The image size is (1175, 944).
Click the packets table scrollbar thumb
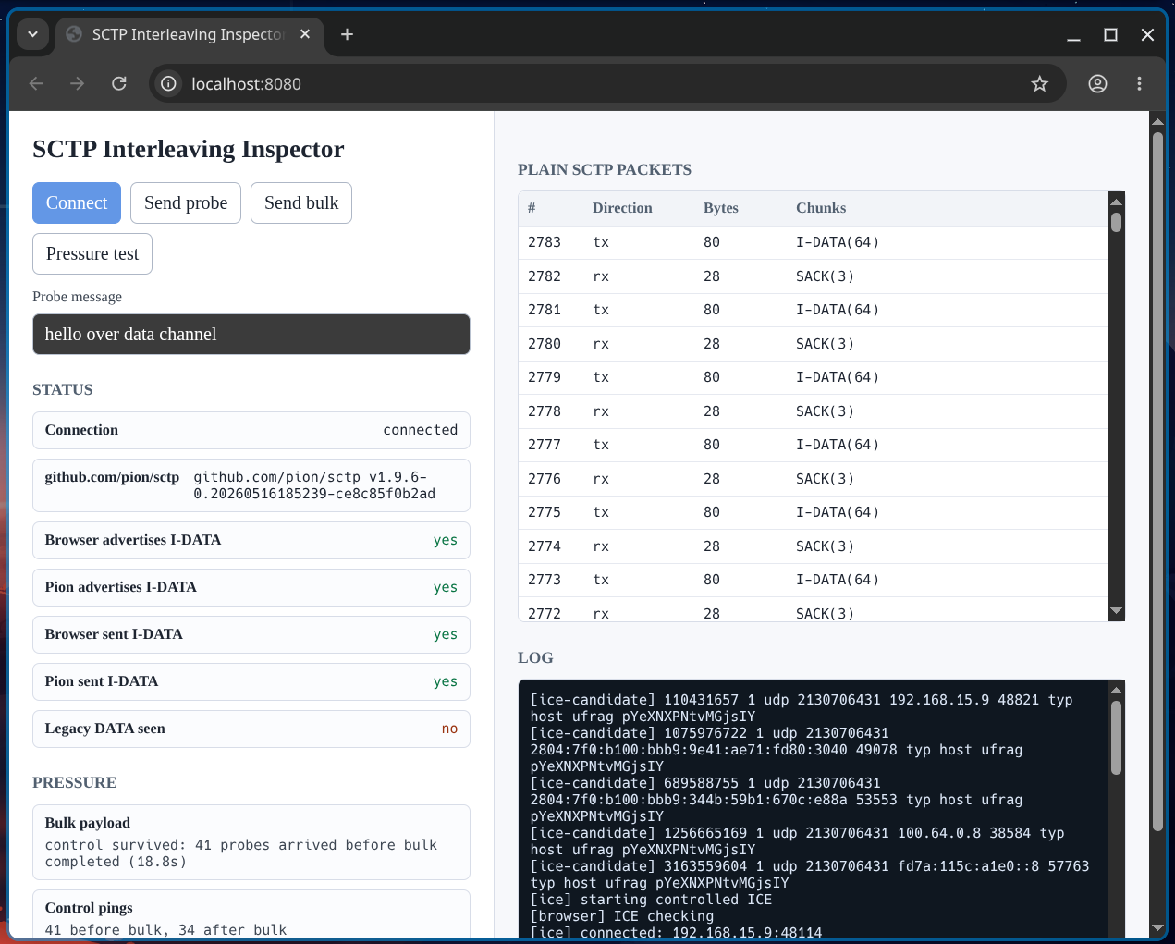[1116, 222]
